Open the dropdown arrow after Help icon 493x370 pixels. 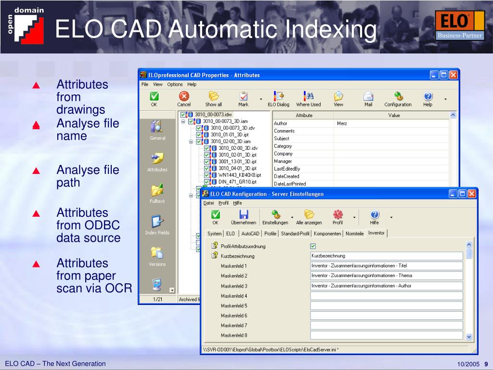pos(445,99)
